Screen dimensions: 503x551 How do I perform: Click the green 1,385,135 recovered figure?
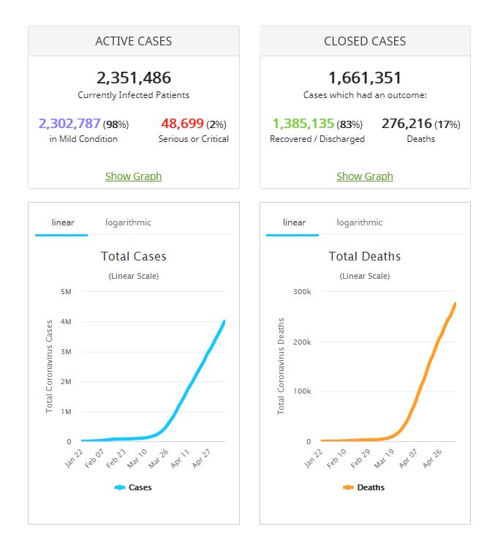[x=303, y=124]
